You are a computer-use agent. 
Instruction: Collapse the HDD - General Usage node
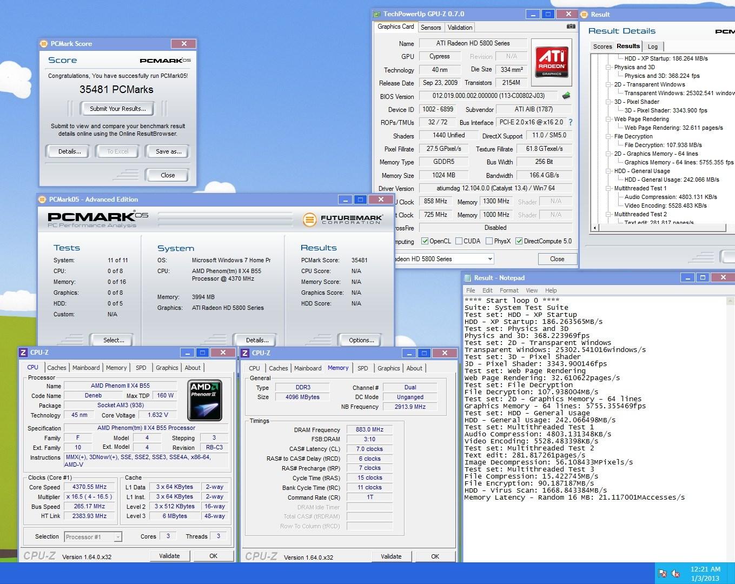[x=608, y=171]
